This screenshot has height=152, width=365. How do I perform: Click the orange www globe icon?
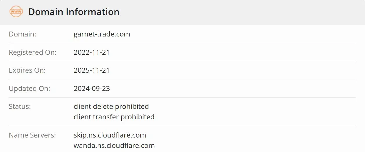16,12
